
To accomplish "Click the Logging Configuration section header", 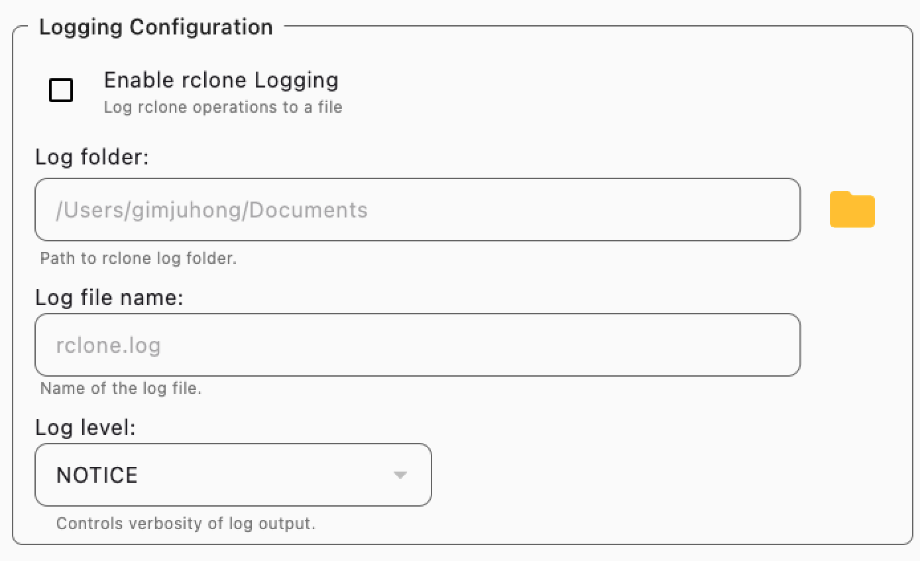I will [x=156, y=27].
